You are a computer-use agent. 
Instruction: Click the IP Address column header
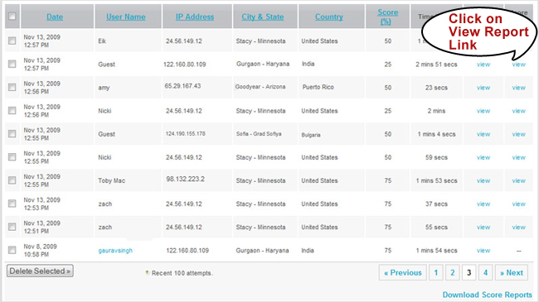[x=195, y=17]
